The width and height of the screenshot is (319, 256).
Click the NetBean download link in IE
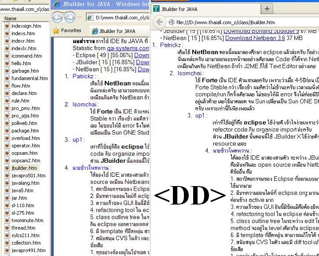point(143,69)
